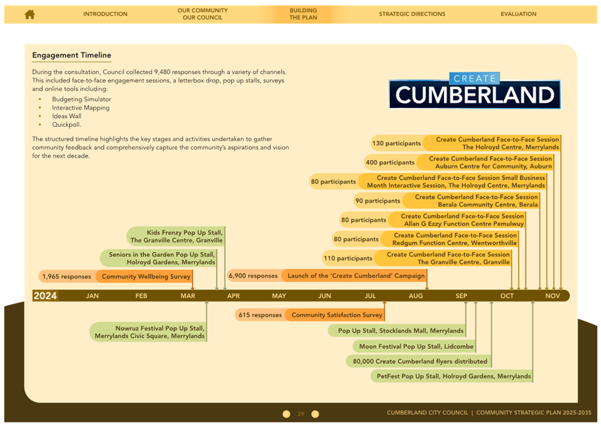
Task: Select the Engagement Timeline heading
Action: pos(72,55)
